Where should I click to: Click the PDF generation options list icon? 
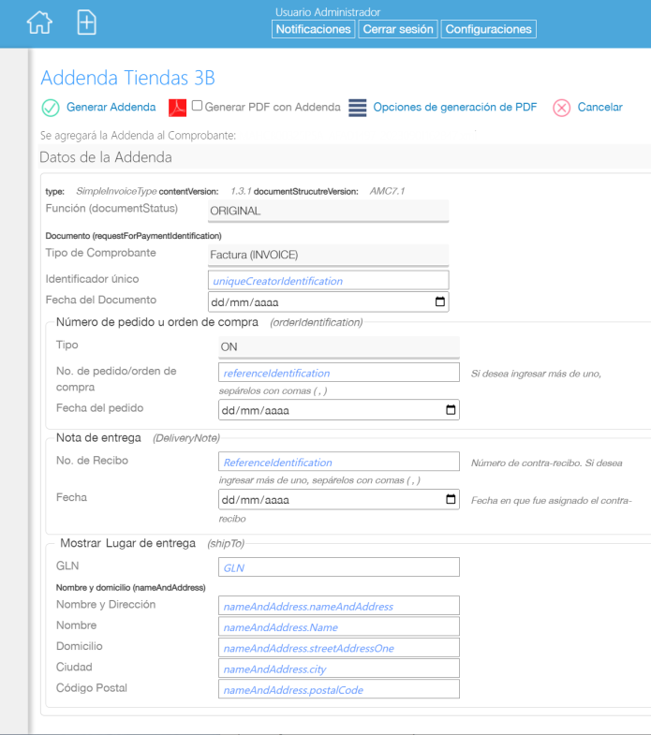(x=358, y=108)
